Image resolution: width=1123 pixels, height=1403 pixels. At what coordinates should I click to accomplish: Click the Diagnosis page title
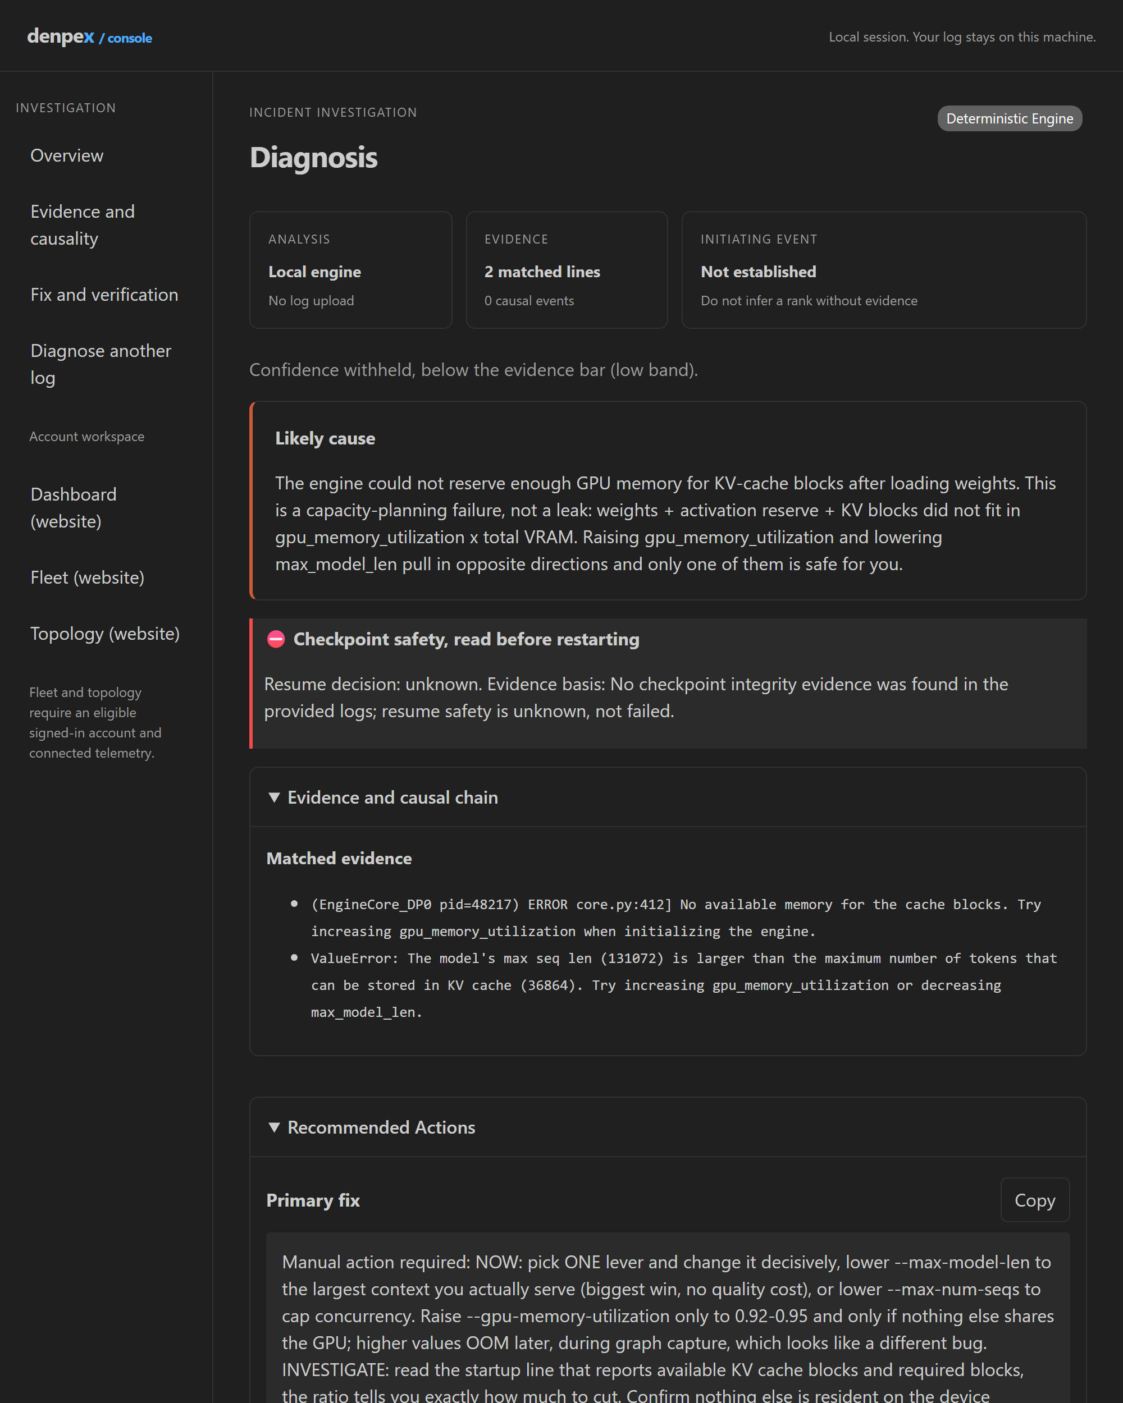coord(313,158)
